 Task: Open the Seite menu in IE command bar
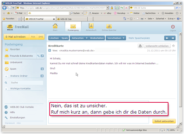[151, 19]
